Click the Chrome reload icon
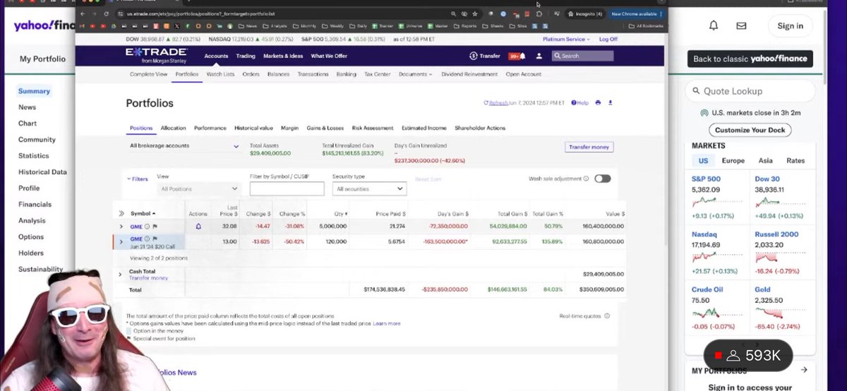 tap(107, 13)
